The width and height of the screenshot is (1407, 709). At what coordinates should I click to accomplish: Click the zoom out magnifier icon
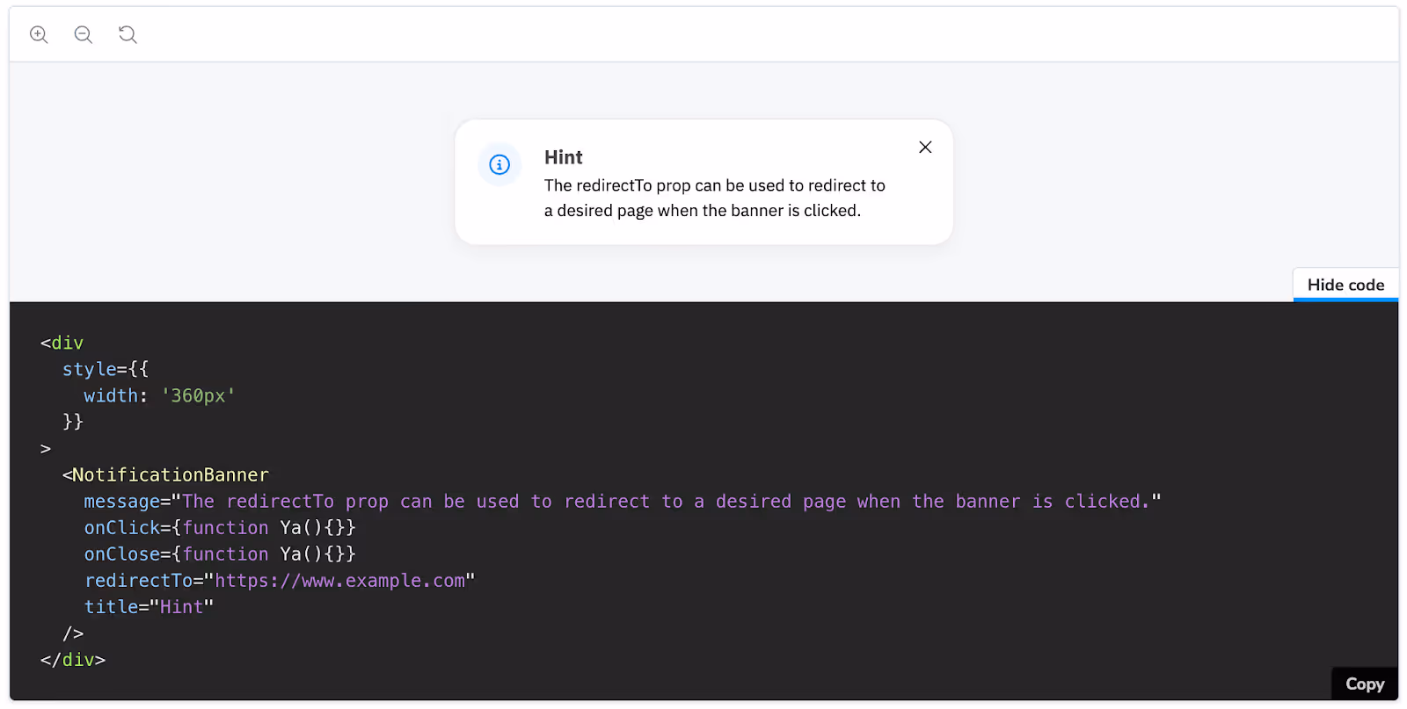(x=84, y=34)
